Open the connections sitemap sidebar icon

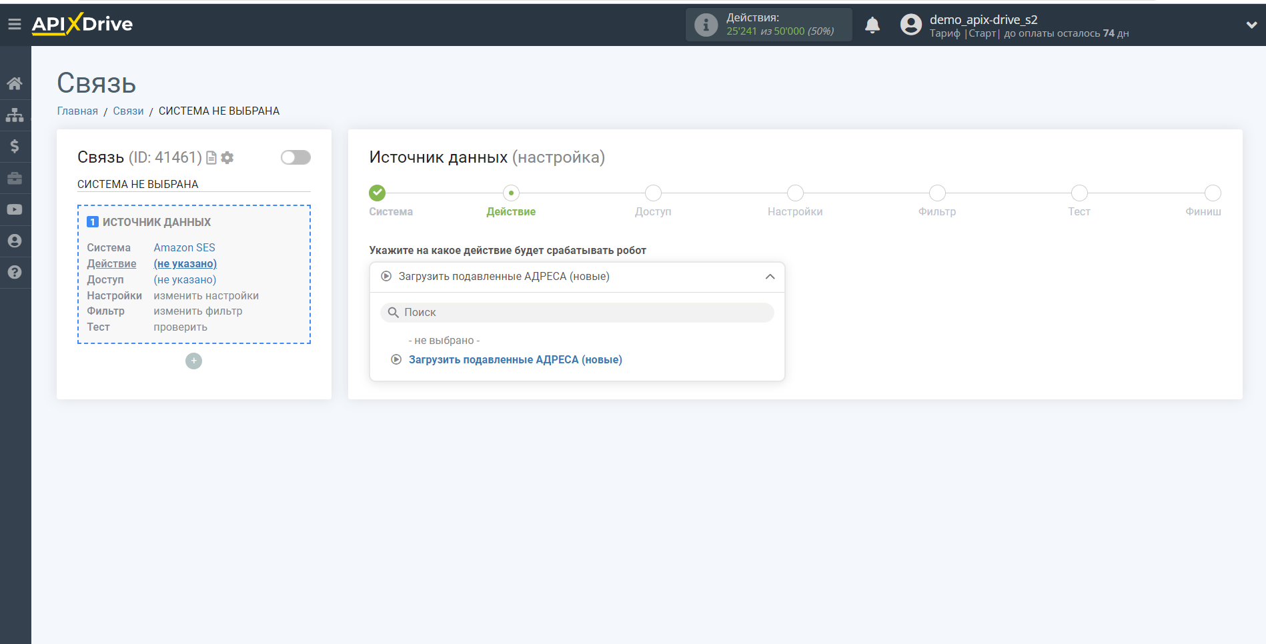point(15,115)
